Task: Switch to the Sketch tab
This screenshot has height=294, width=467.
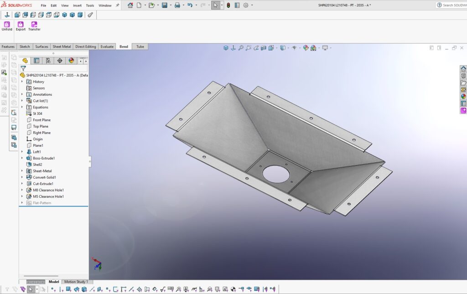Action: (25, 46)
